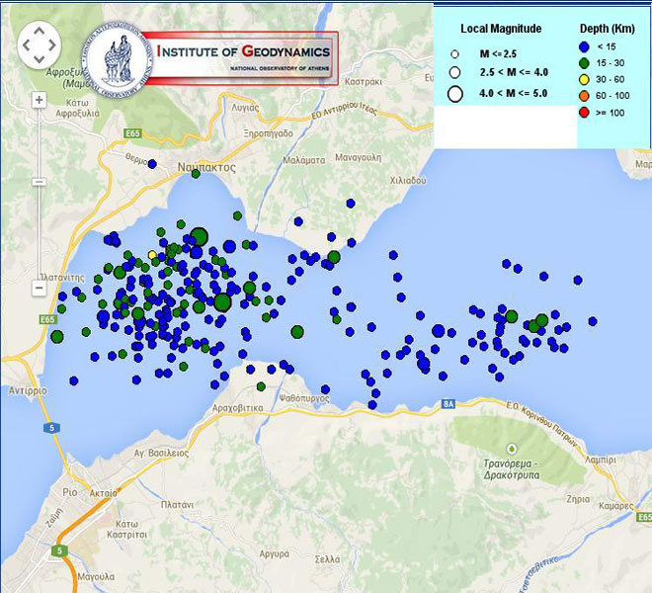Click the red >= 100 depth swatch
Viewport: 652px width, 593px height.
tap(585, 114)
